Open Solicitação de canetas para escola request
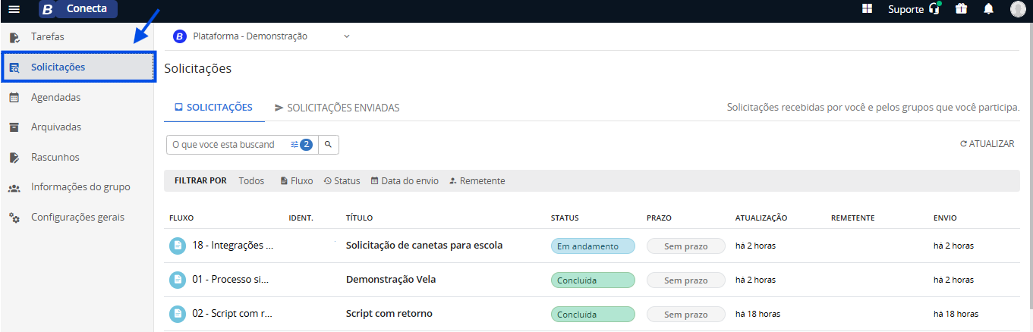Screen dimensions: 1033x332 pos(424,246)
